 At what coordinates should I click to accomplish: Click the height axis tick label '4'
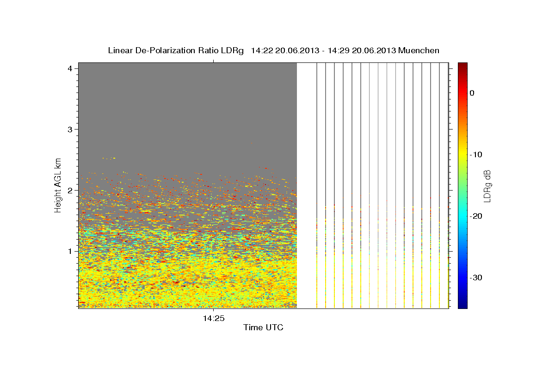pyautogui.click(x=70, y=68)
